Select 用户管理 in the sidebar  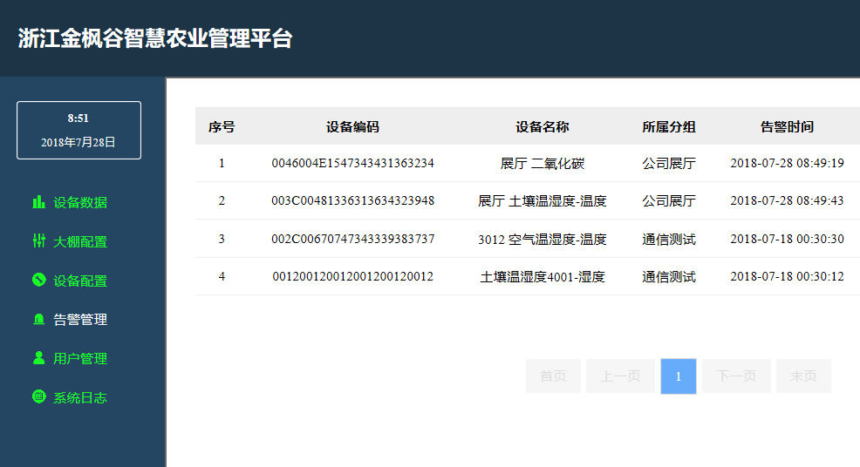(80, 359)
